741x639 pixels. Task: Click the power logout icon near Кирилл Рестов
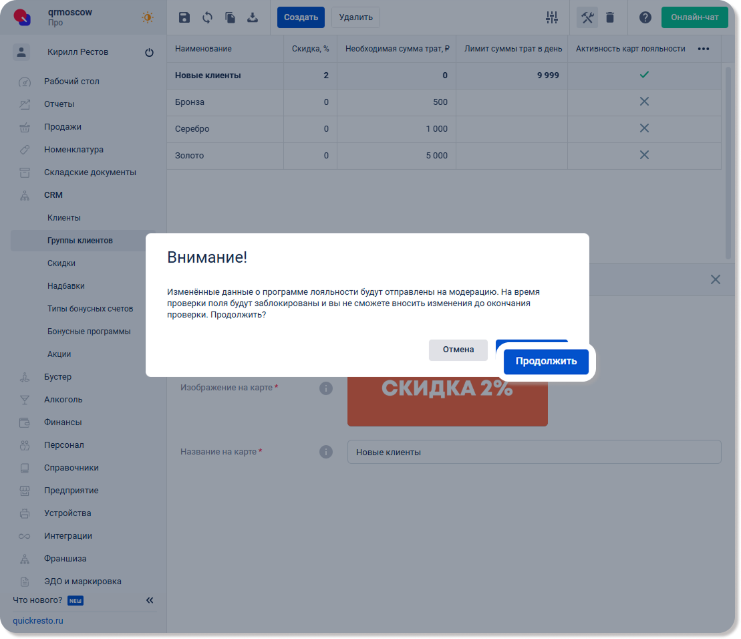(149, 53)
